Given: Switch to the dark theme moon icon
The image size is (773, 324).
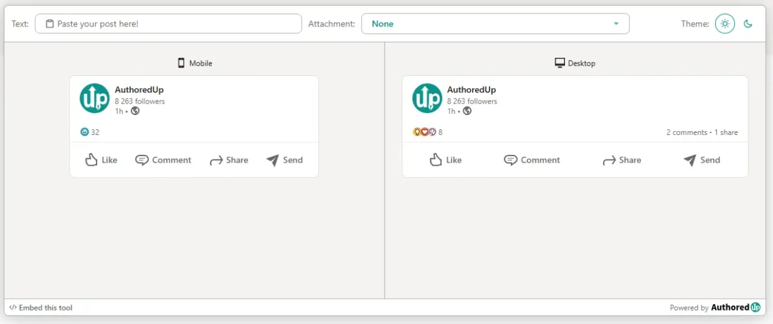Looking at the screenshot, I should [x=748, y=24].
